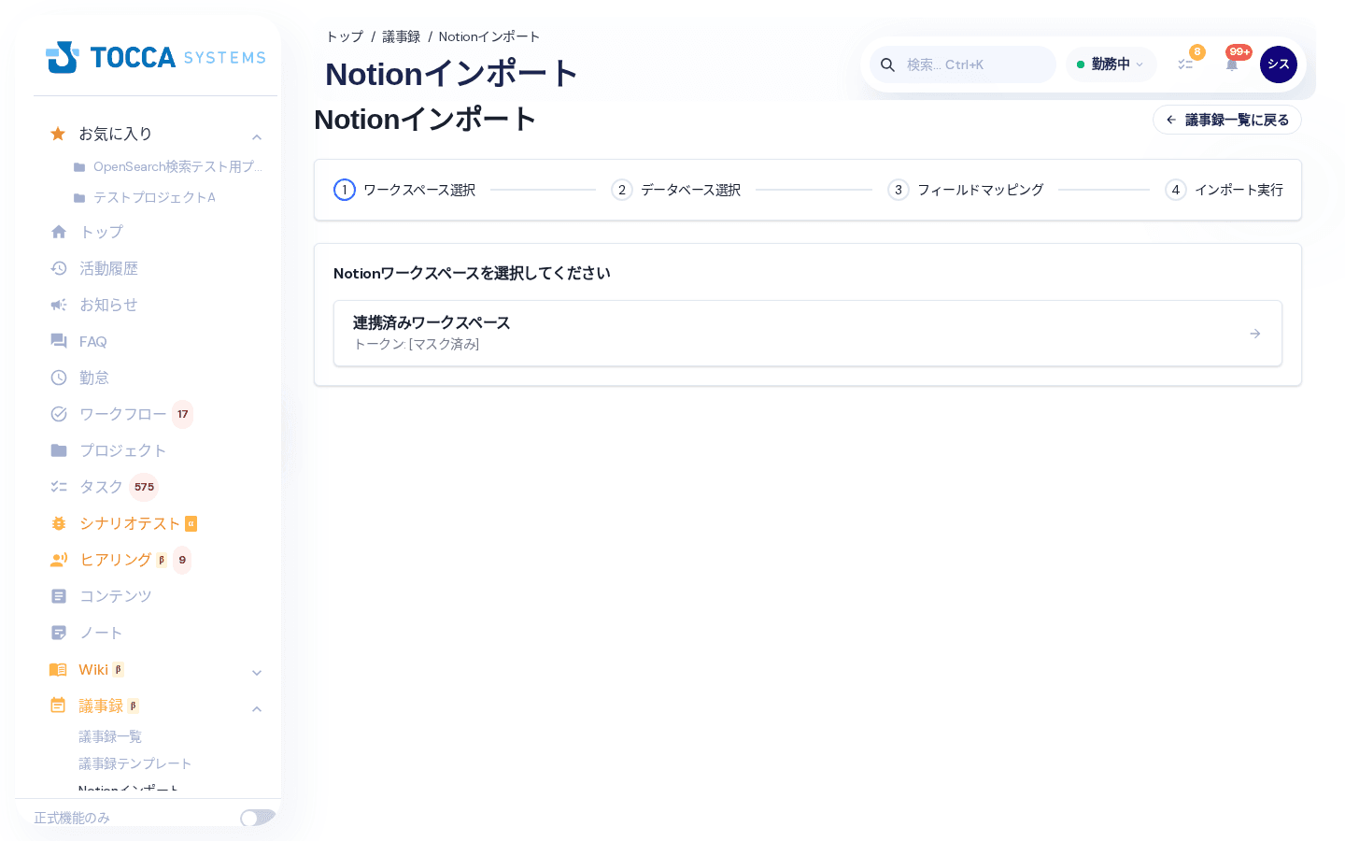The height and width of the screenshot is (841, 1345).
Task: Click the megaphone icon for お知らせ
Action: 59,305
